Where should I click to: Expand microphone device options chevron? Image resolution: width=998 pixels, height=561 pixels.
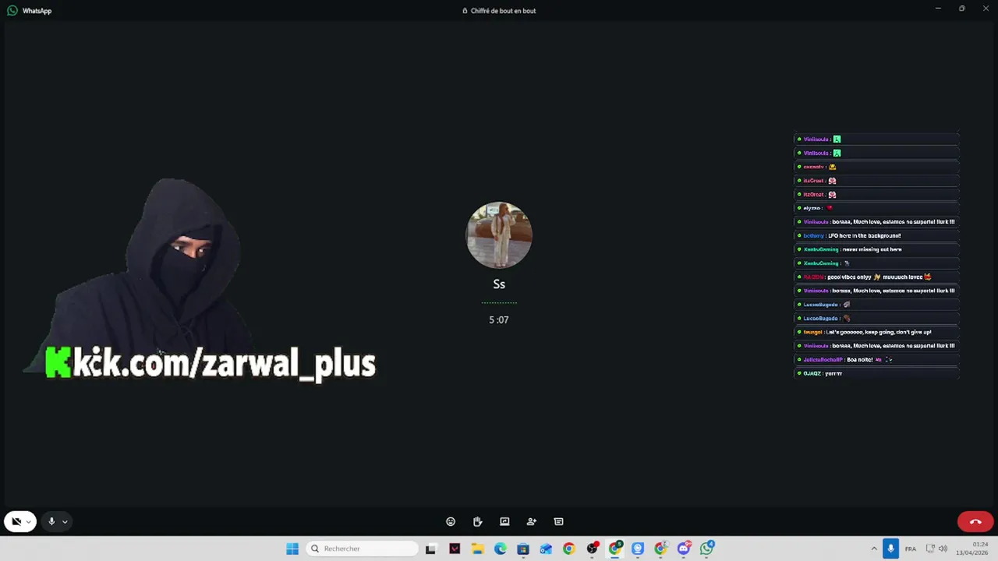coord(65,522)
